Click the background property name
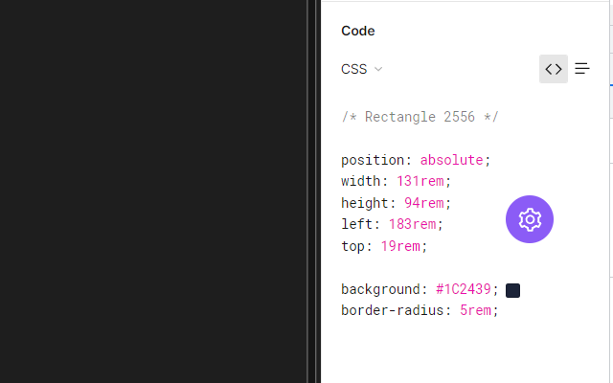The image size is (613, 383). (382, 289)
